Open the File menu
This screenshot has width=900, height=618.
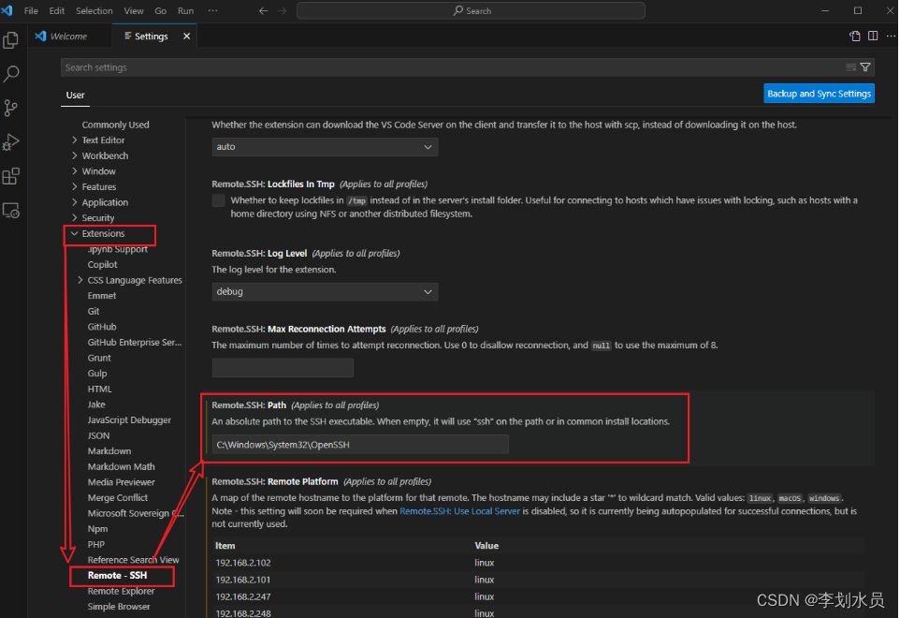coord(31,10)
